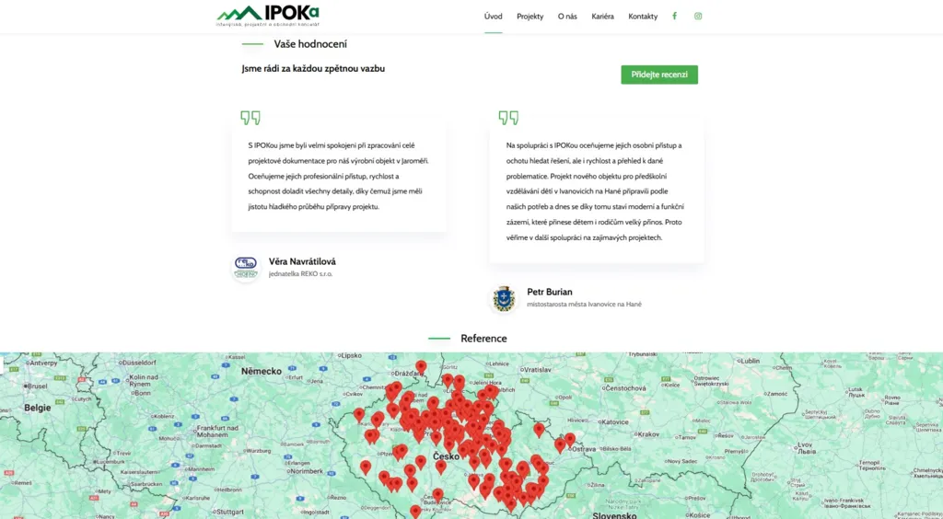Open the Instagram icon in the header
Viewport: 943px width, 519px height.
[x=698, y=17]
